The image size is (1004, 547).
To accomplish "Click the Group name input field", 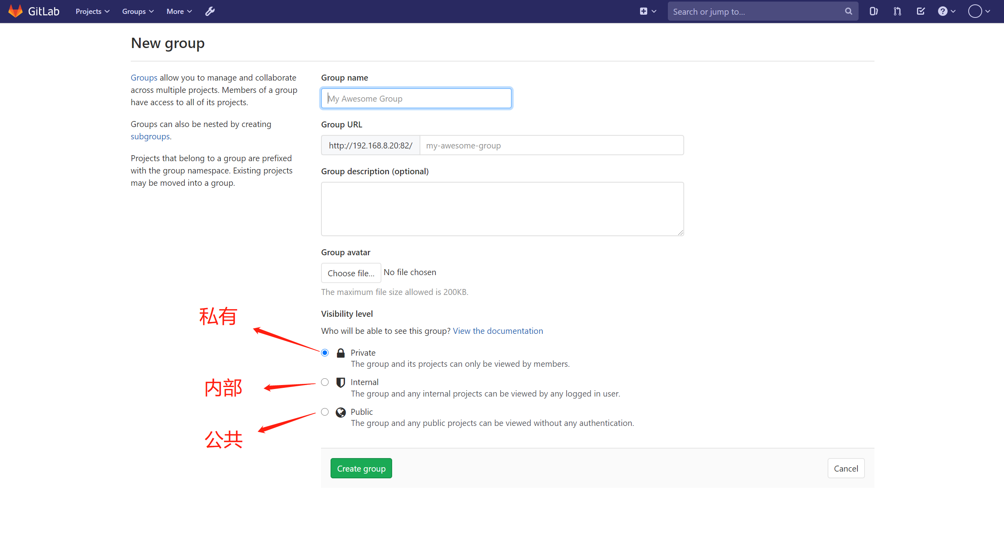I will point(416,98).
